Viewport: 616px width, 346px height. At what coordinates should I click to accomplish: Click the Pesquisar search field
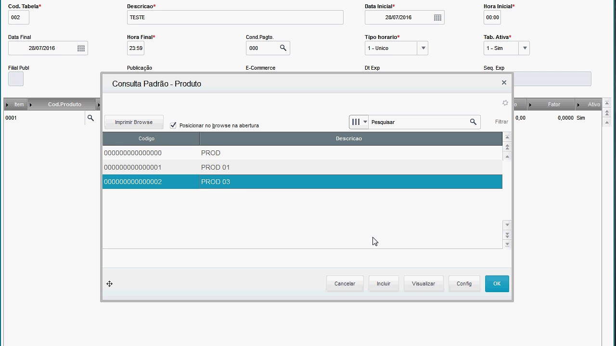pos(418,122)
